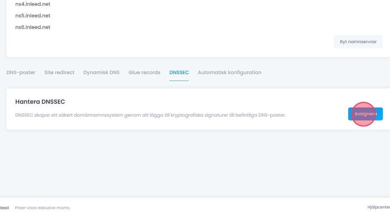
Task: Click the ns5.inleed.net nameserver entry
Action: (x=33, y=16)
